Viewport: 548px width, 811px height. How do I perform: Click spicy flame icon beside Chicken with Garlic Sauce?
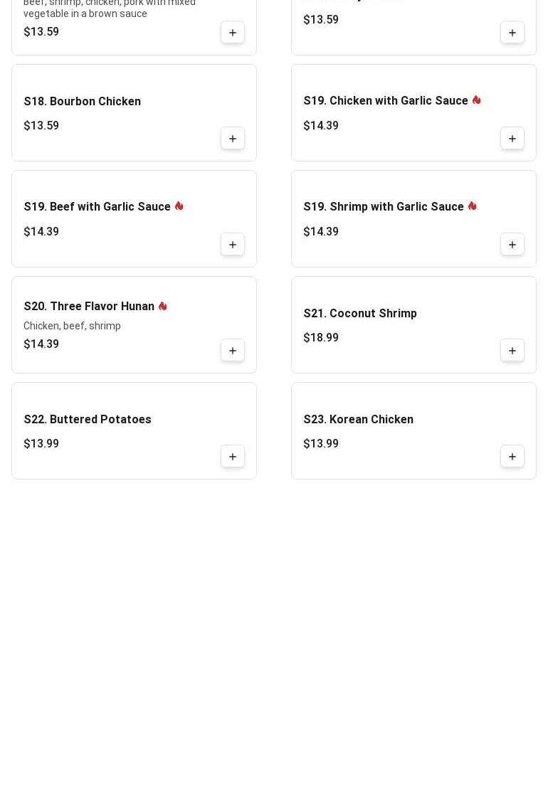(476, 100)
